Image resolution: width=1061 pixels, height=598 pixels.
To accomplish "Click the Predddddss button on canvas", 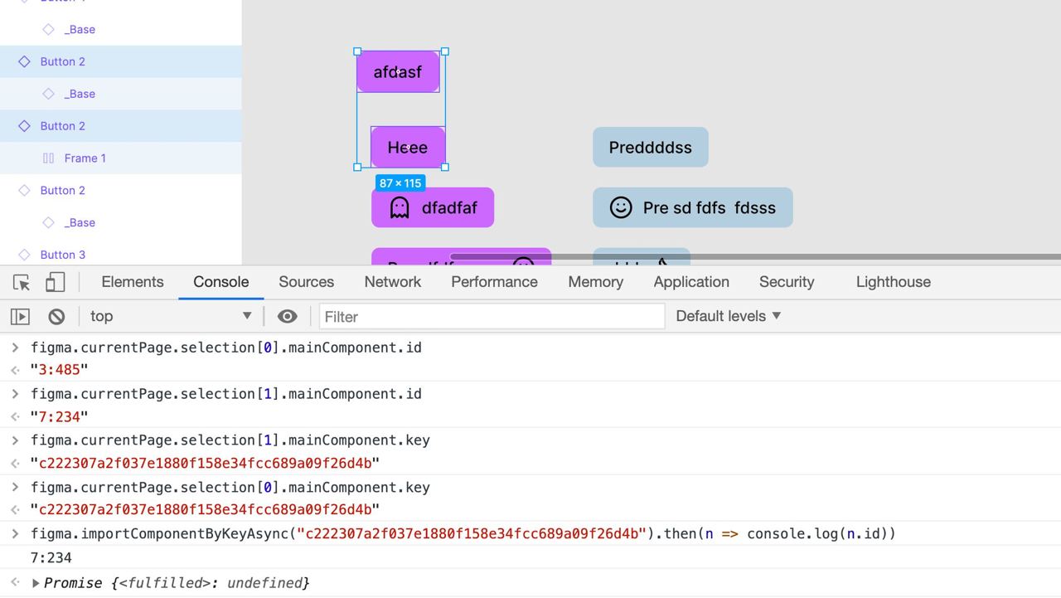I will click(651, 148).
